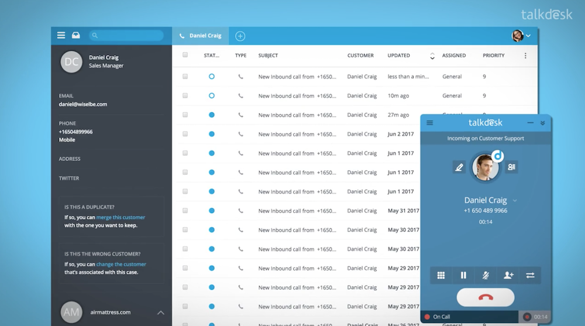The height and width of the screenshot is (326, 585).
Task: Transfer the call using arrows icon
Action: (530, 275)
